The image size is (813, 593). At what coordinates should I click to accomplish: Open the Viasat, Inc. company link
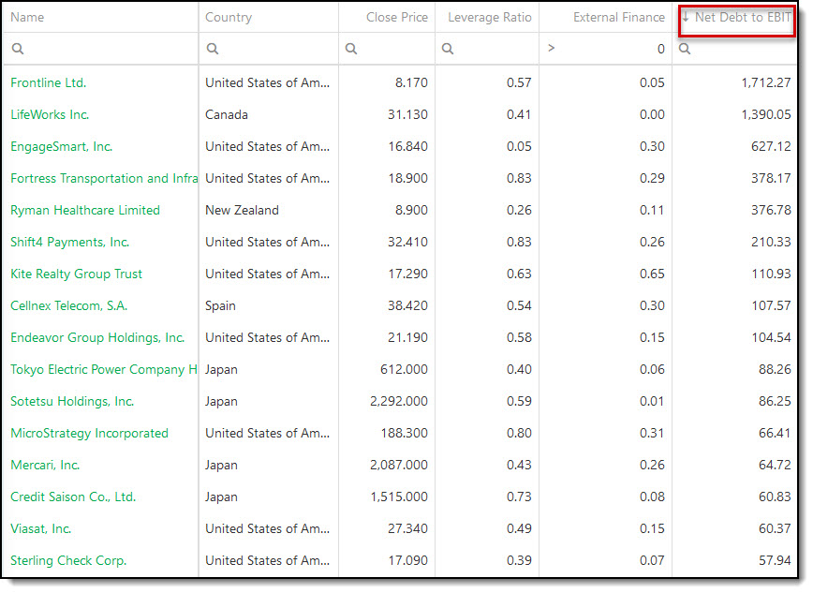pos(41,528)
